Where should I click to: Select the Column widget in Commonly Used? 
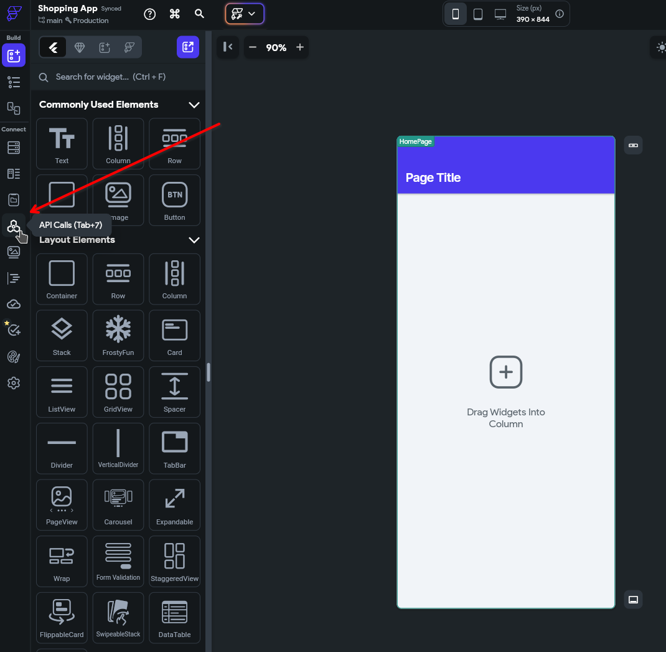tap(118, 144)
